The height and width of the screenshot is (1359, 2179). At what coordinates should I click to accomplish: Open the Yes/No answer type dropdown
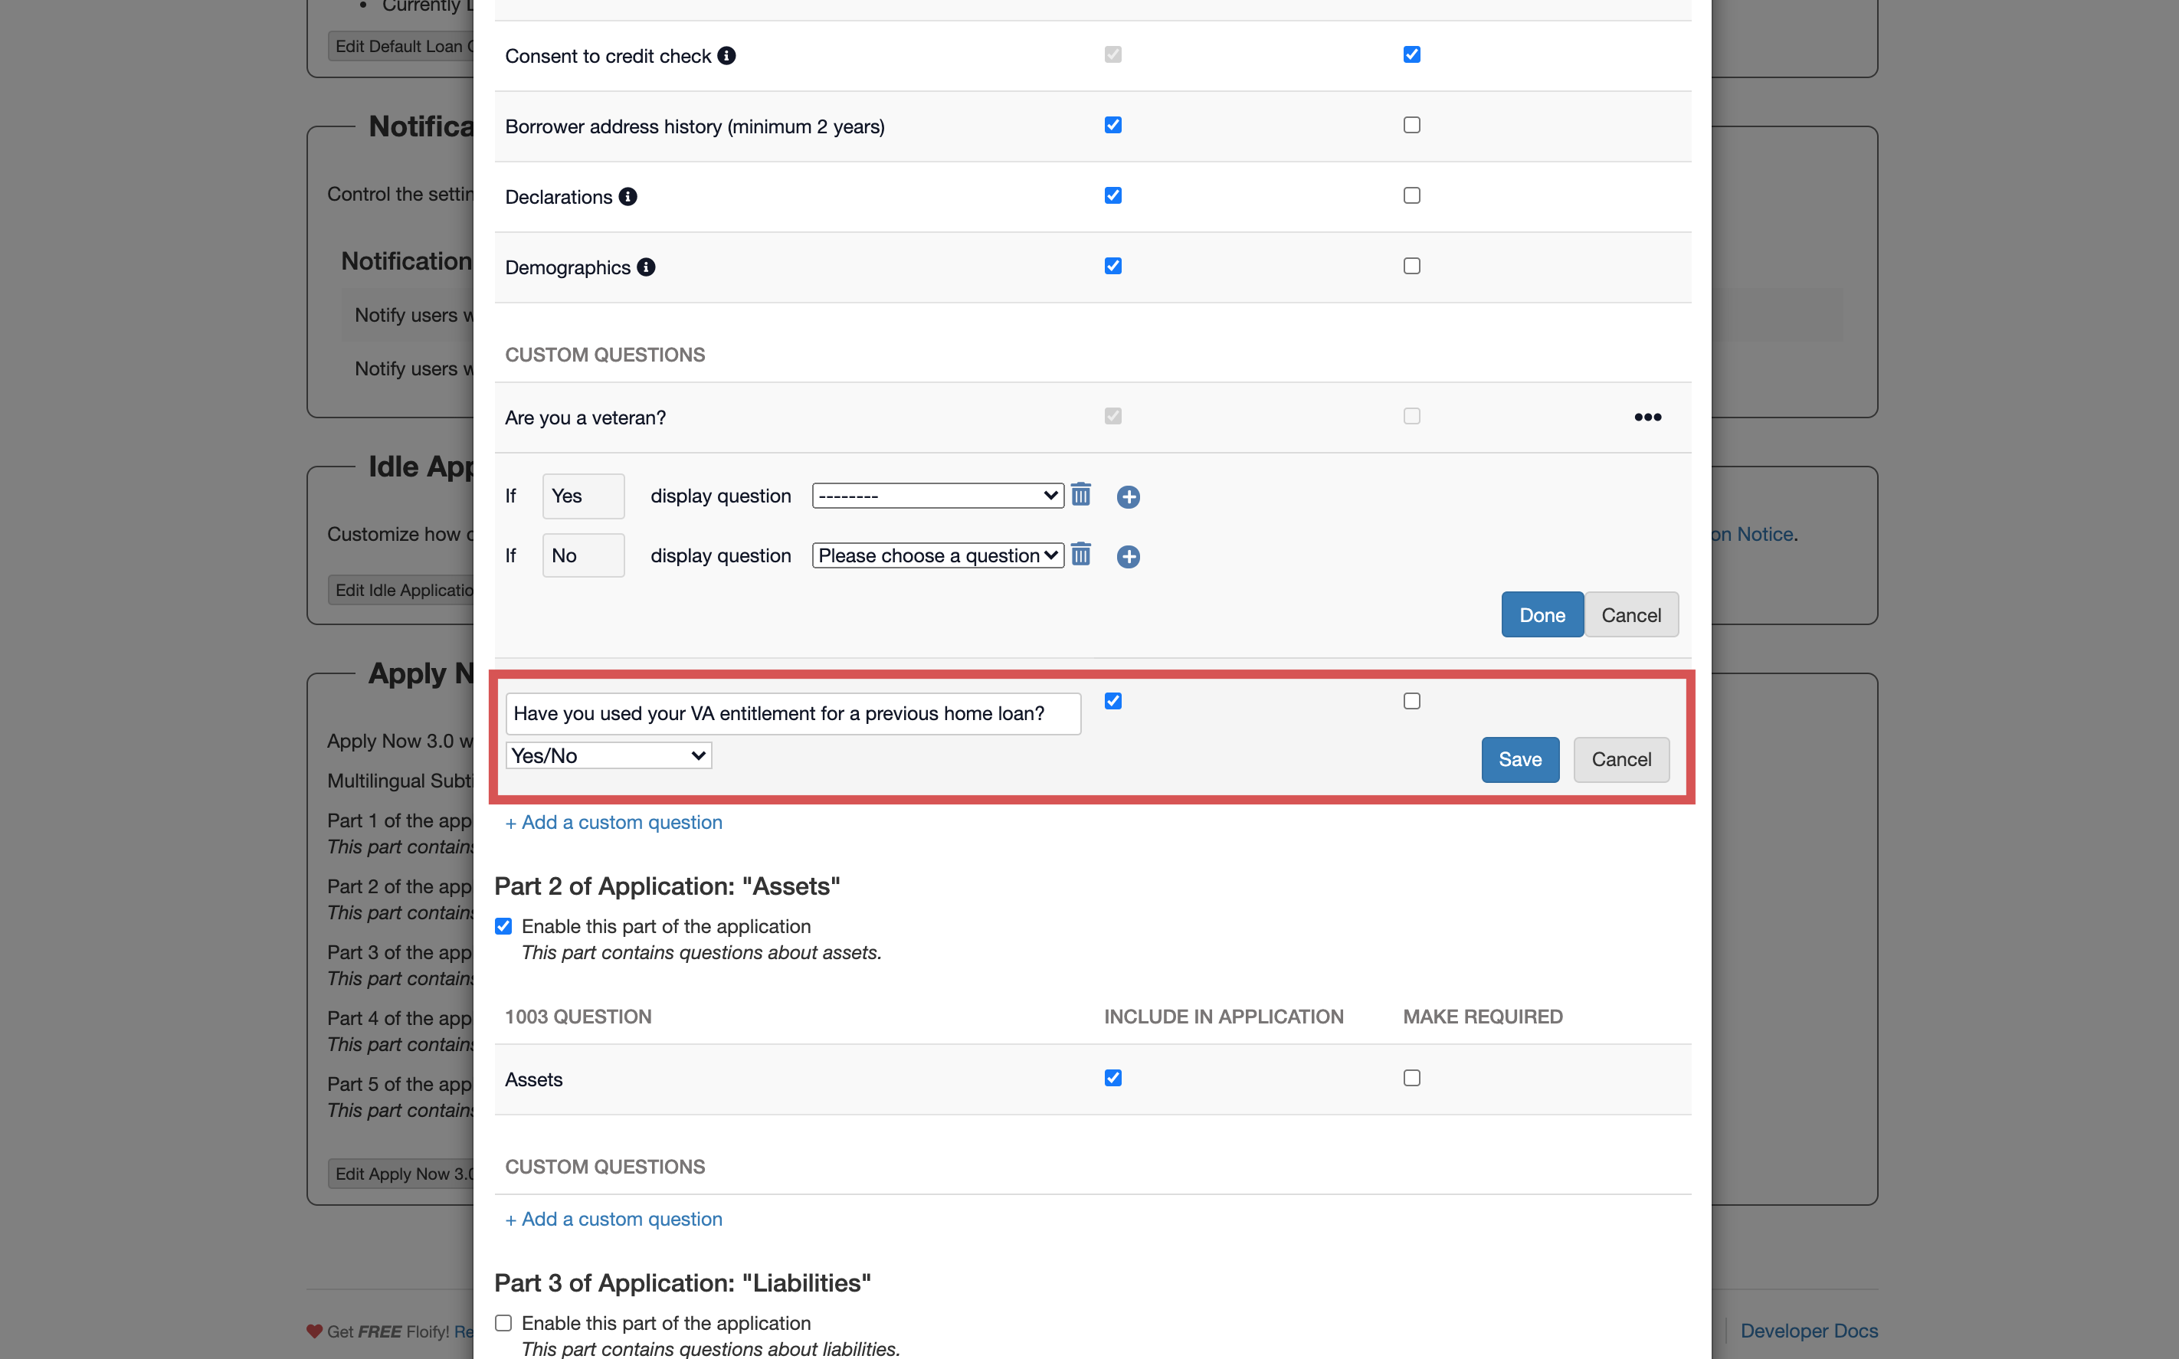608,756
